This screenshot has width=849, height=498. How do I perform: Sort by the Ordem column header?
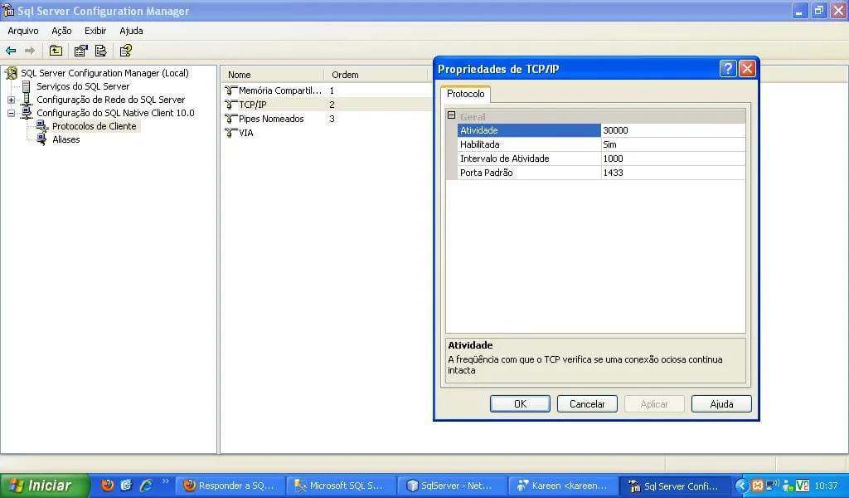(376, 75)
